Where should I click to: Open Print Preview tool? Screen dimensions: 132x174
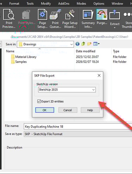point(9,19)
